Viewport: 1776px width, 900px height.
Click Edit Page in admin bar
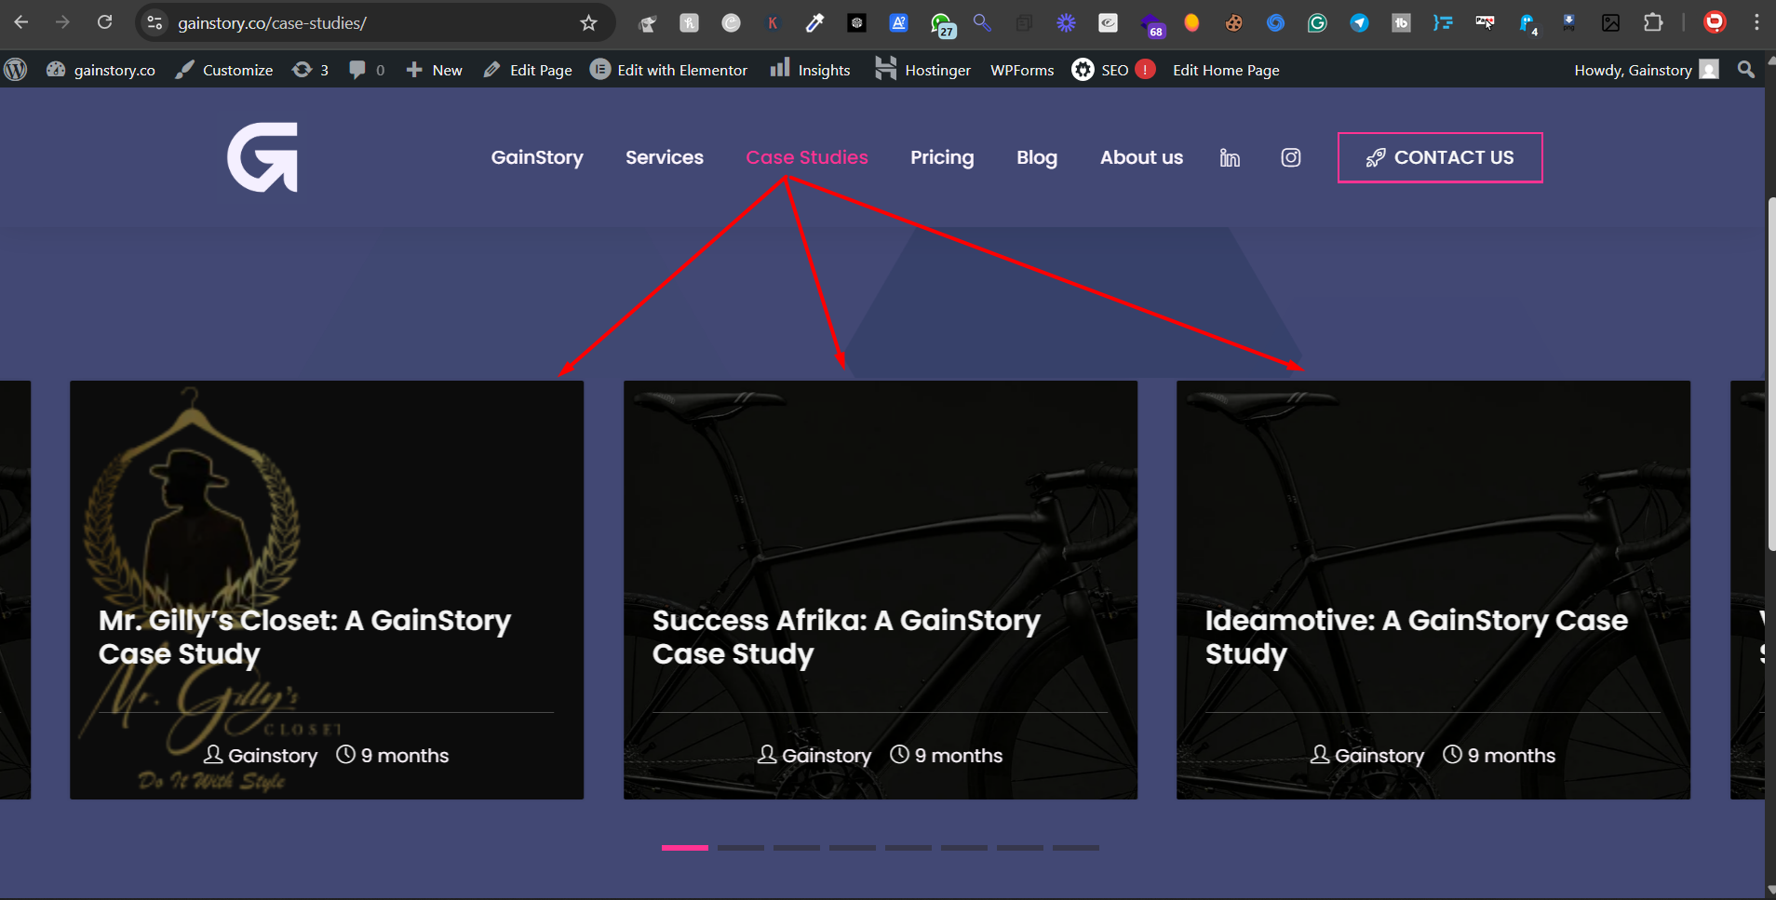point(528,70)
